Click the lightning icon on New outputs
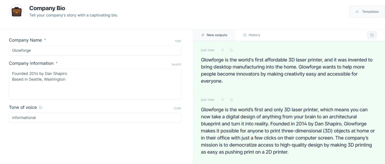The width and height of the screenshot is (385, 164). click(x=203, y=35)
